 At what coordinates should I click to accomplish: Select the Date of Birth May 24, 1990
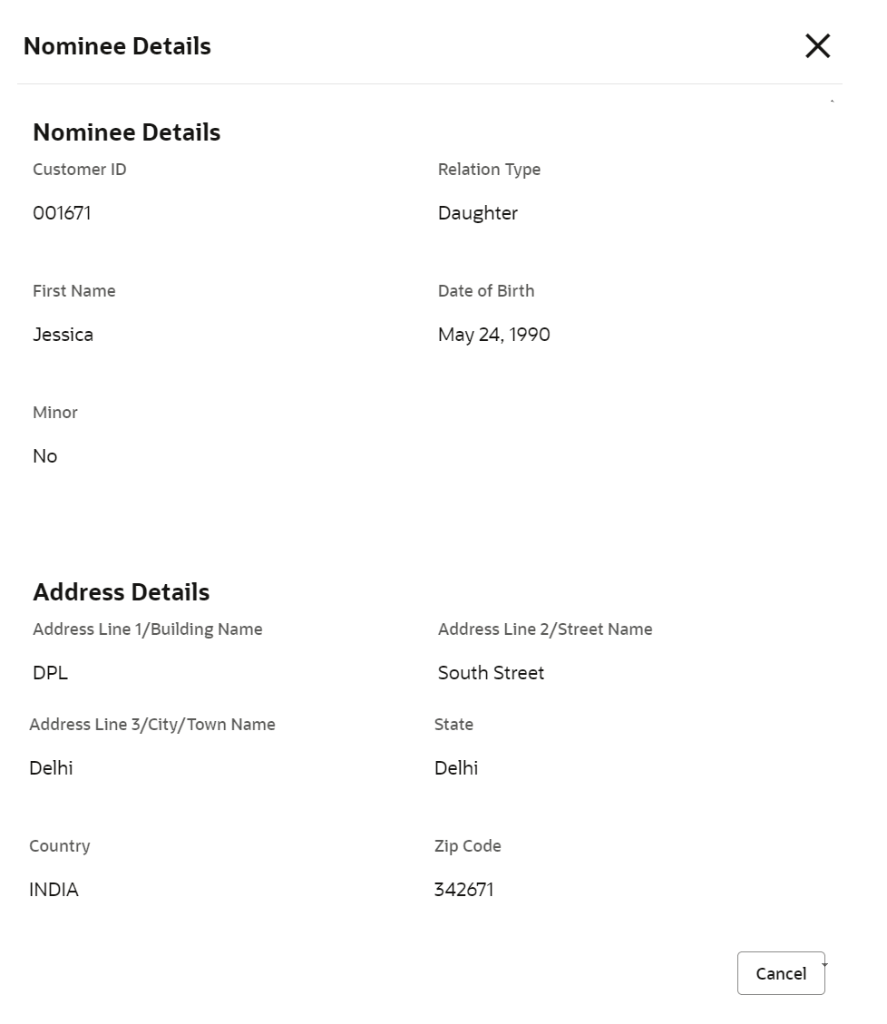pyautogui.click(x=493, y=335)
